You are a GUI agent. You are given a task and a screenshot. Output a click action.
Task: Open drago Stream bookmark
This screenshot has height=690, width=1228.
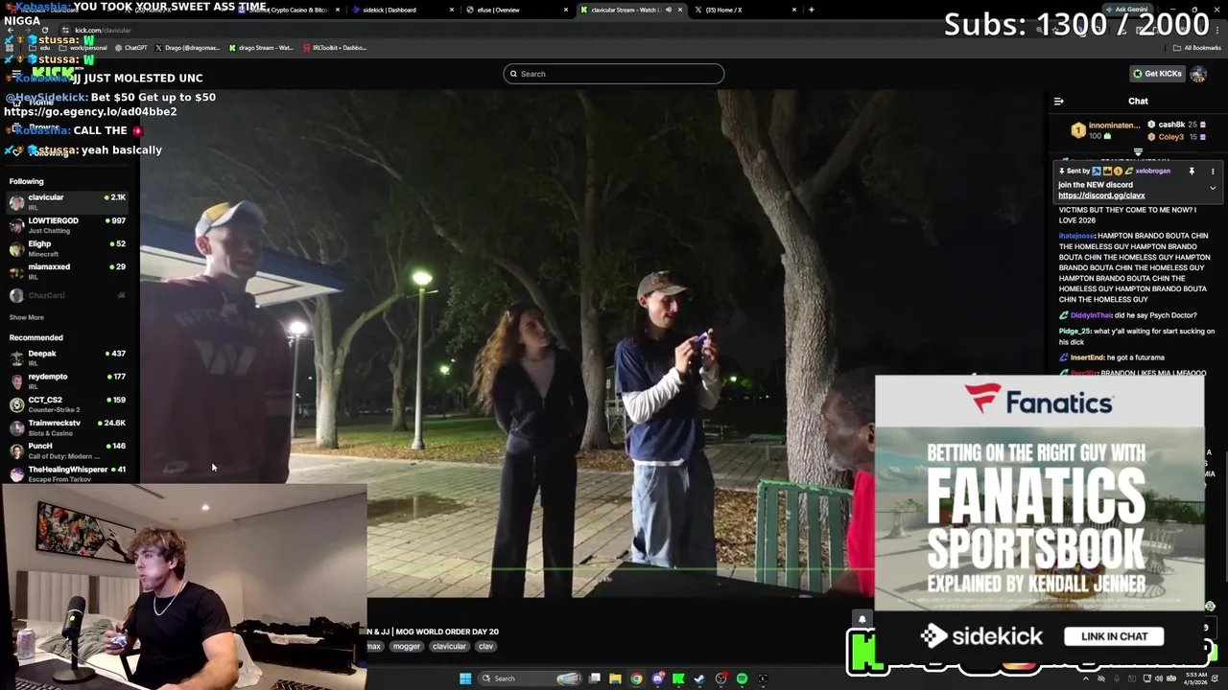261,47
